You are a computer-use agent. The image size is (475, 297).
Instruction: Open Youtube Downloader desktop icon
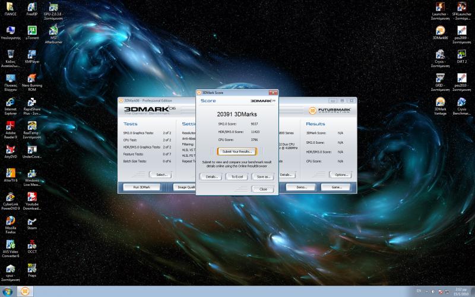click(32, 201)
